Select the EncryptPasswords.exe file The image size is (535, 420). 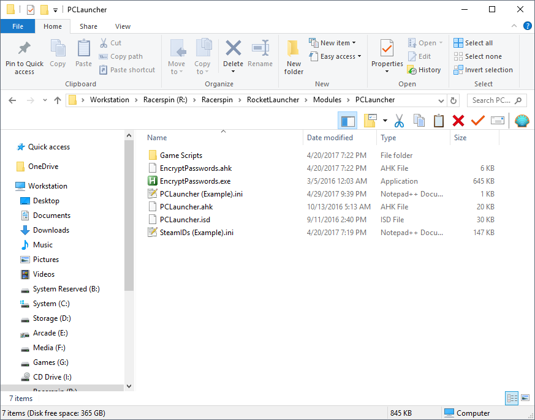[x=195, y=181]
